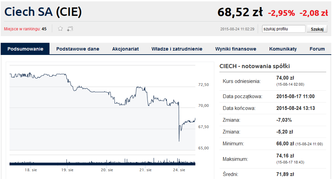Click the 21. sie date marker on chart

(x=146, y=170)
